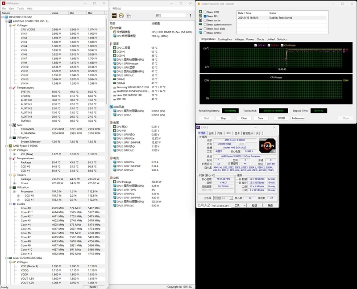Click the CPU-Z purple title bar icon

point(198,128)
